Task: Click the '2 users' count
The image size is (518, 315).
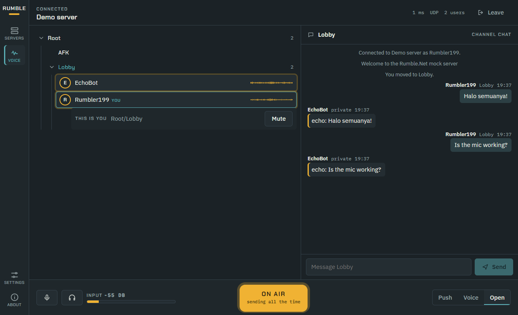Action: pos(454,13)
